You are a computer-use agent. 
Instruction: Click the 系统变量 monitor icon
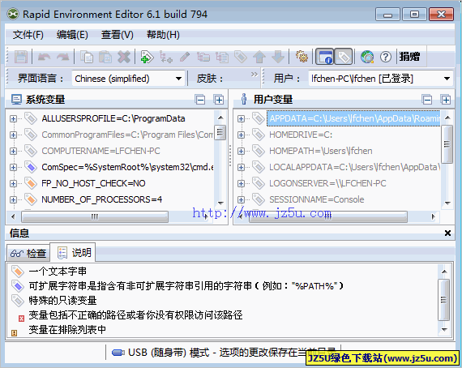pos(16,100)
